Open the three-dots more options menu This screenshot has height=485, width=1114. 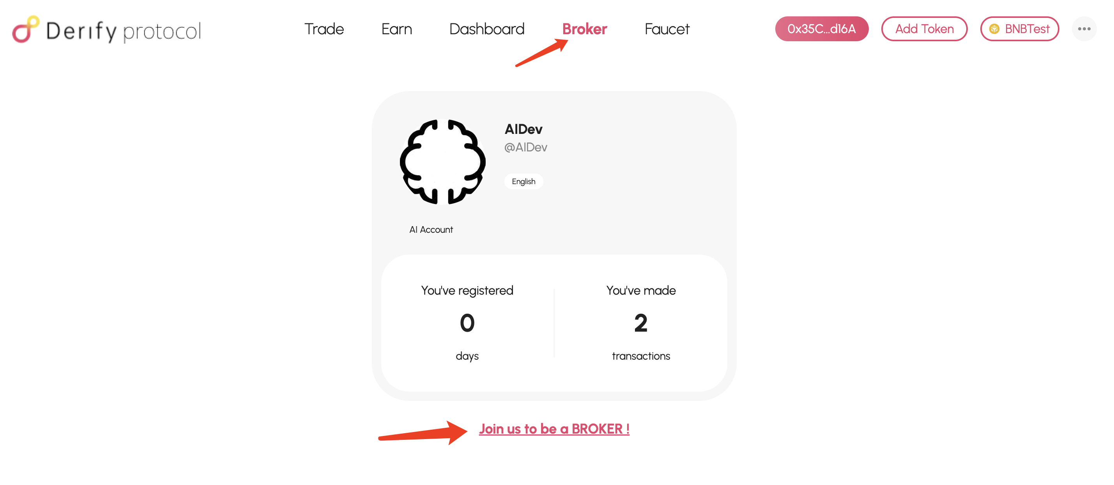coord(1084,29)
